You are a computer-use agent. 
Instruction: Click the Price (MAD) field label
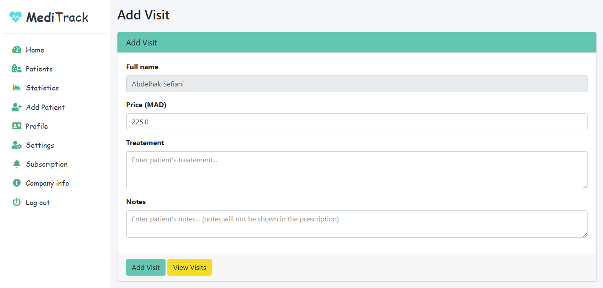click(146, 105)
